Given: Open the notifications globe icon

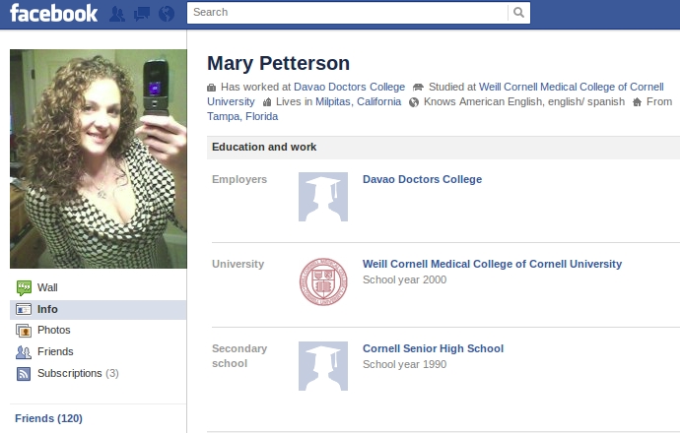Looking at the screenshot, I should [167, 14].
